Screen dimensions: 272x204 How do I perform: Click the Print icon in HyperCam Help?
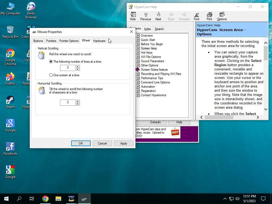click(x=209, y=16)
